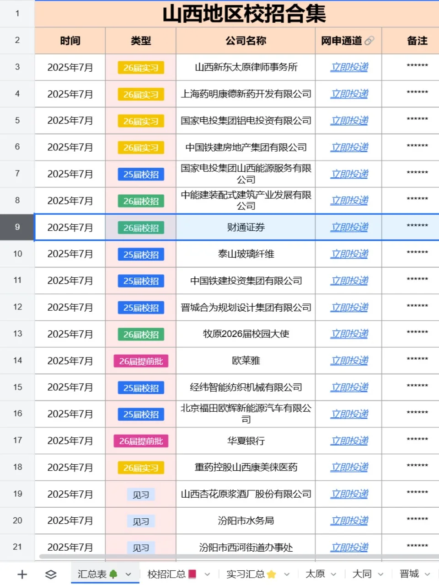The image size is (439, 585).
Task: Expand 校招汇总 tab dropdown arrow
Action: pos(207,574)
